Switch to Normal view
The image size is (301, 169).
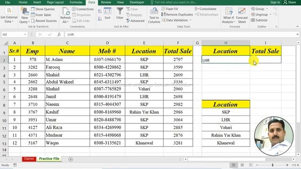(x=234, y=165)
